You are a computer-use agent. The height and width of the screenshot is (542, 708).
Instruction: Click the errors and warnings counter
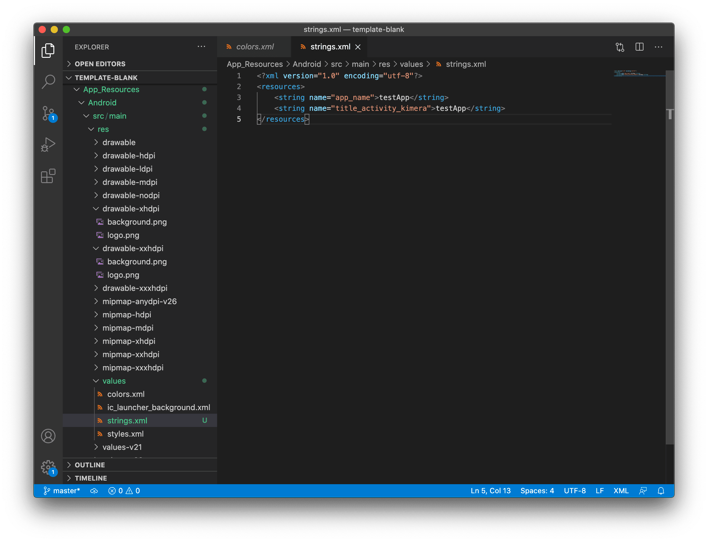point(124,491)
